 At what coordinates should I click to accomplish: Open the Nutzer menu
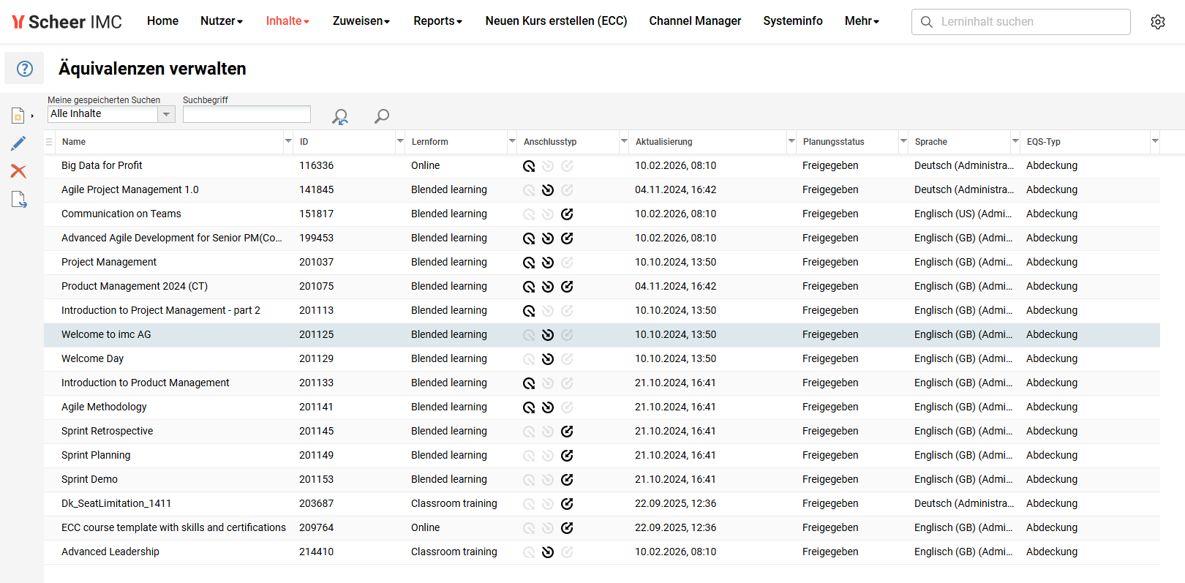pyautogui.click(x=222, y=21)
